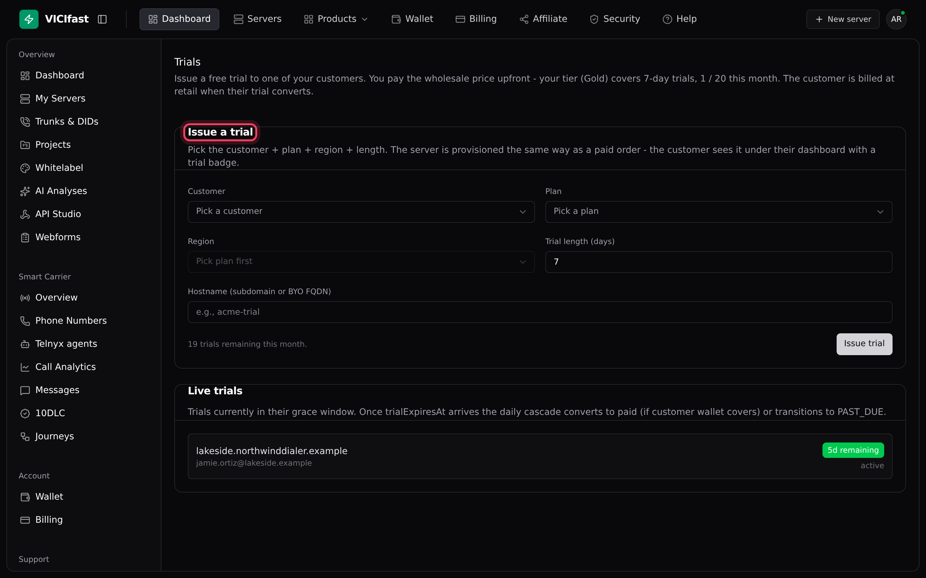The image size is (926, 578).
Task: Open the Pick a plan dropdown
Action: click(x=719, y=212)
